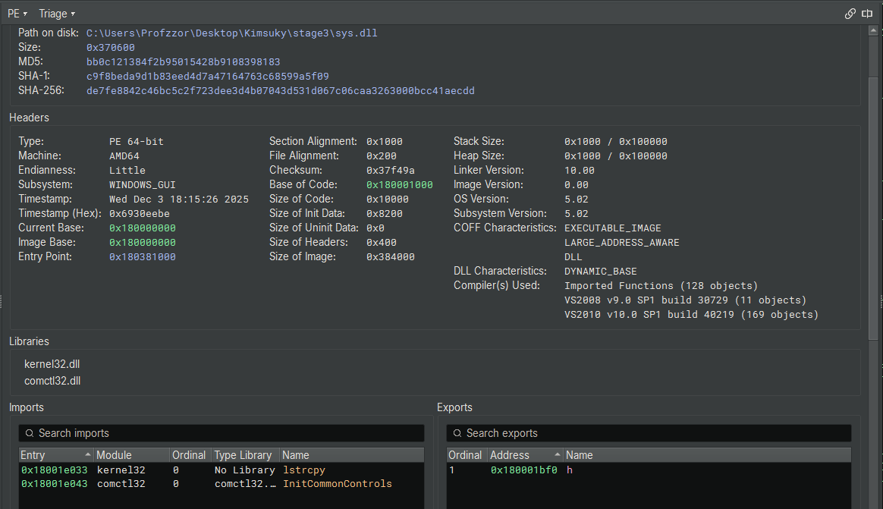Select kernel32.dll in Libraries list
The width and height of the screenshot is (883, 509).
pyautogui.click(x=52, y=363)
